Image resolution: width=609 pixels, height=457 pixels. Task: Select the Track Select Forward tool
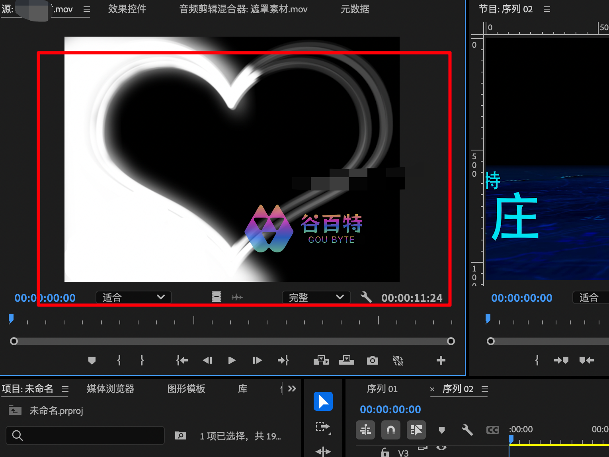click(x=323, y=427)
